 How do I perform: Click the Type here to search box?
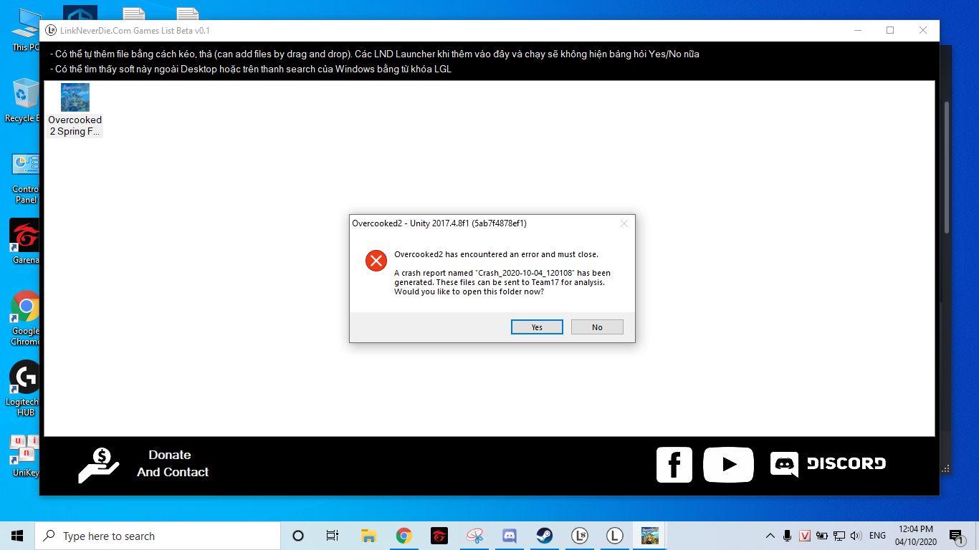pos(158,536)
